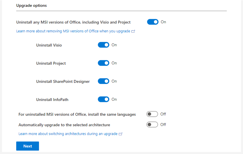
Task: Open the Learn more about switching architectures link
Action: 68,134
